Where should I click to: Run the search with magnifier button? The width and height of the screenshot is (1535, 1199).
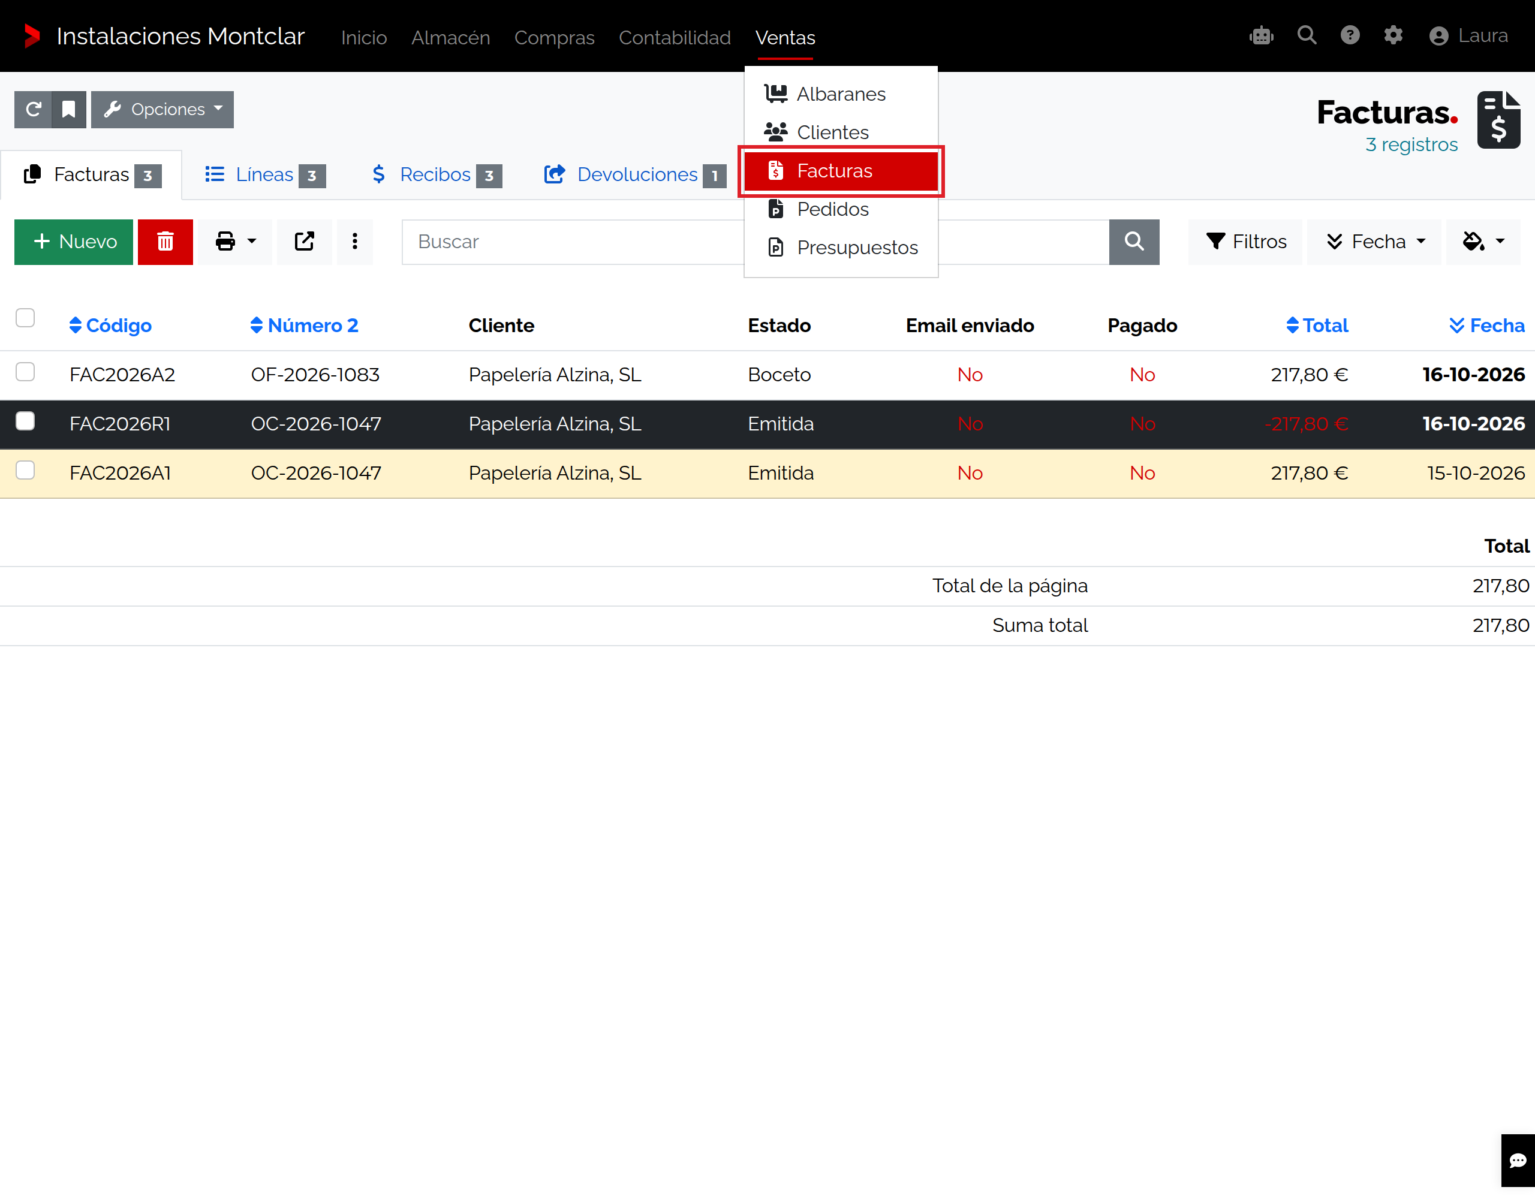tap(1134, 242)
